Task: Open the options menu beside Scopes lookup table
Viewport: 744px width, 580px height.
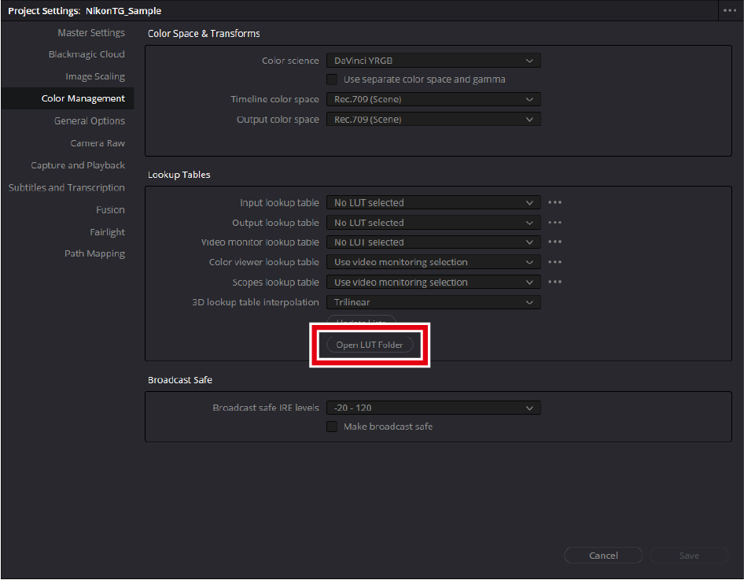Action: [555, 283]
